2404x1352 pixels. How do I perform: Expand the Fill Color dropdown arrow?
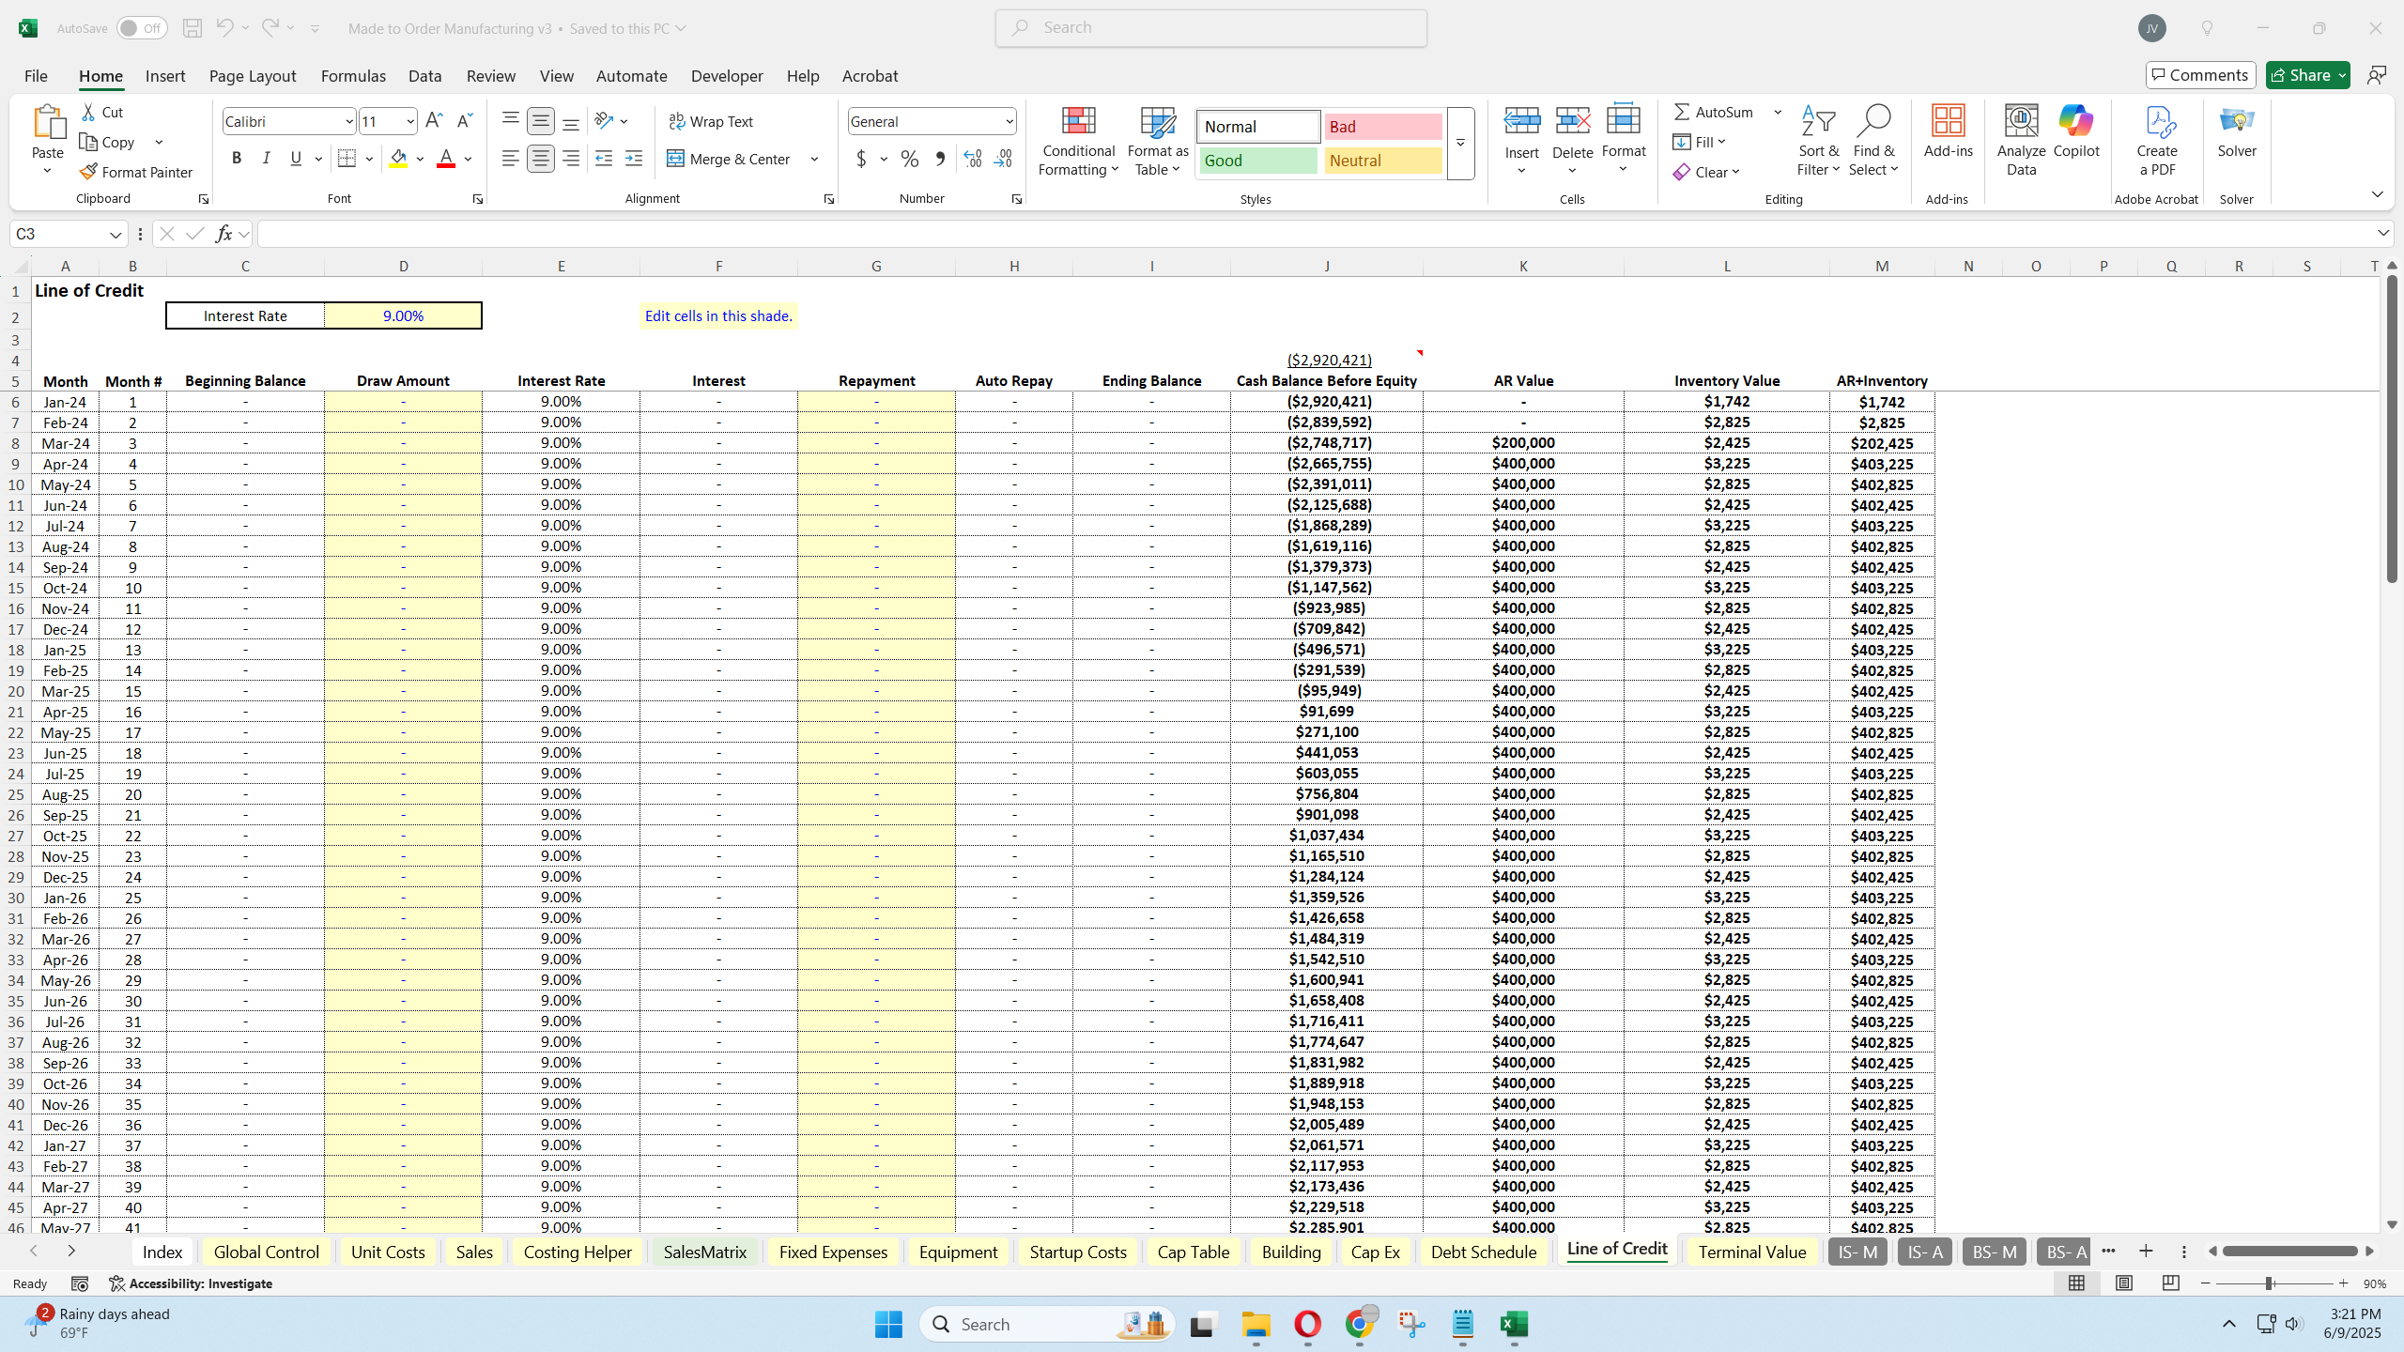click(x=420, y=159)
